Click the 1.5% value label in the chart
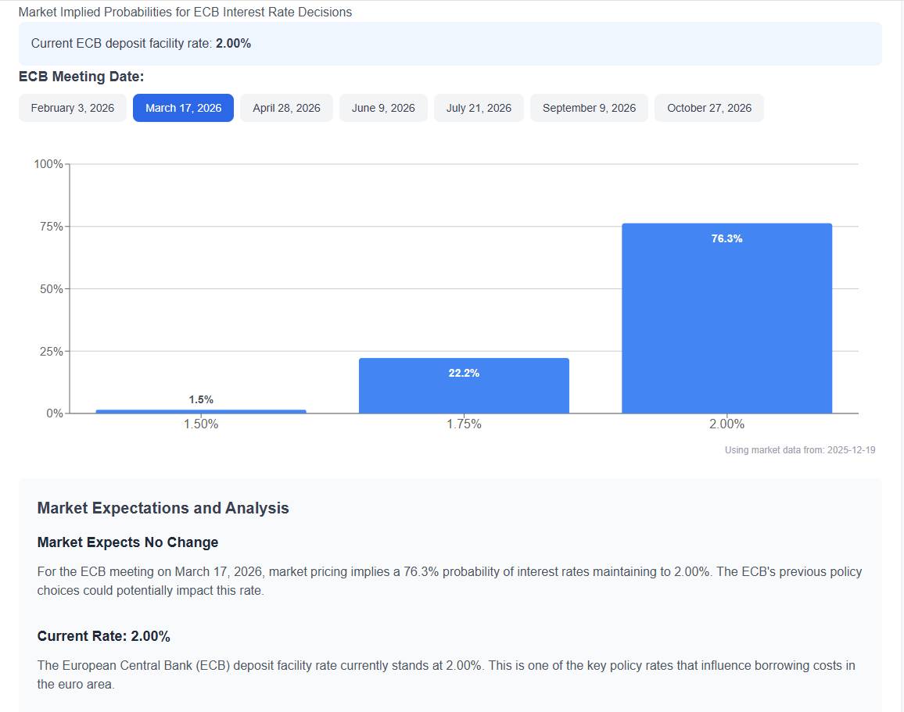 [x=201, y=399]
